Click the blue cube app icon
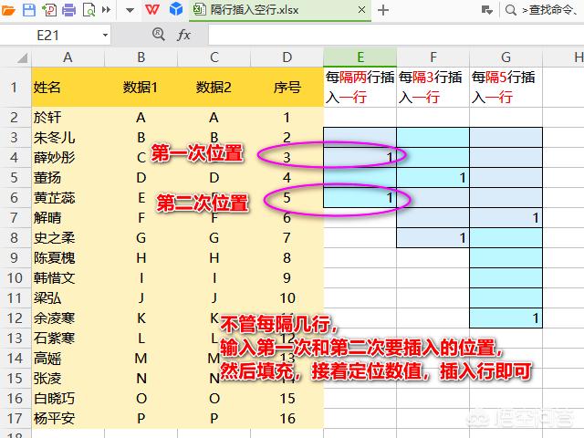The height and width of the screenshot is (438, 584). (176, 9)
